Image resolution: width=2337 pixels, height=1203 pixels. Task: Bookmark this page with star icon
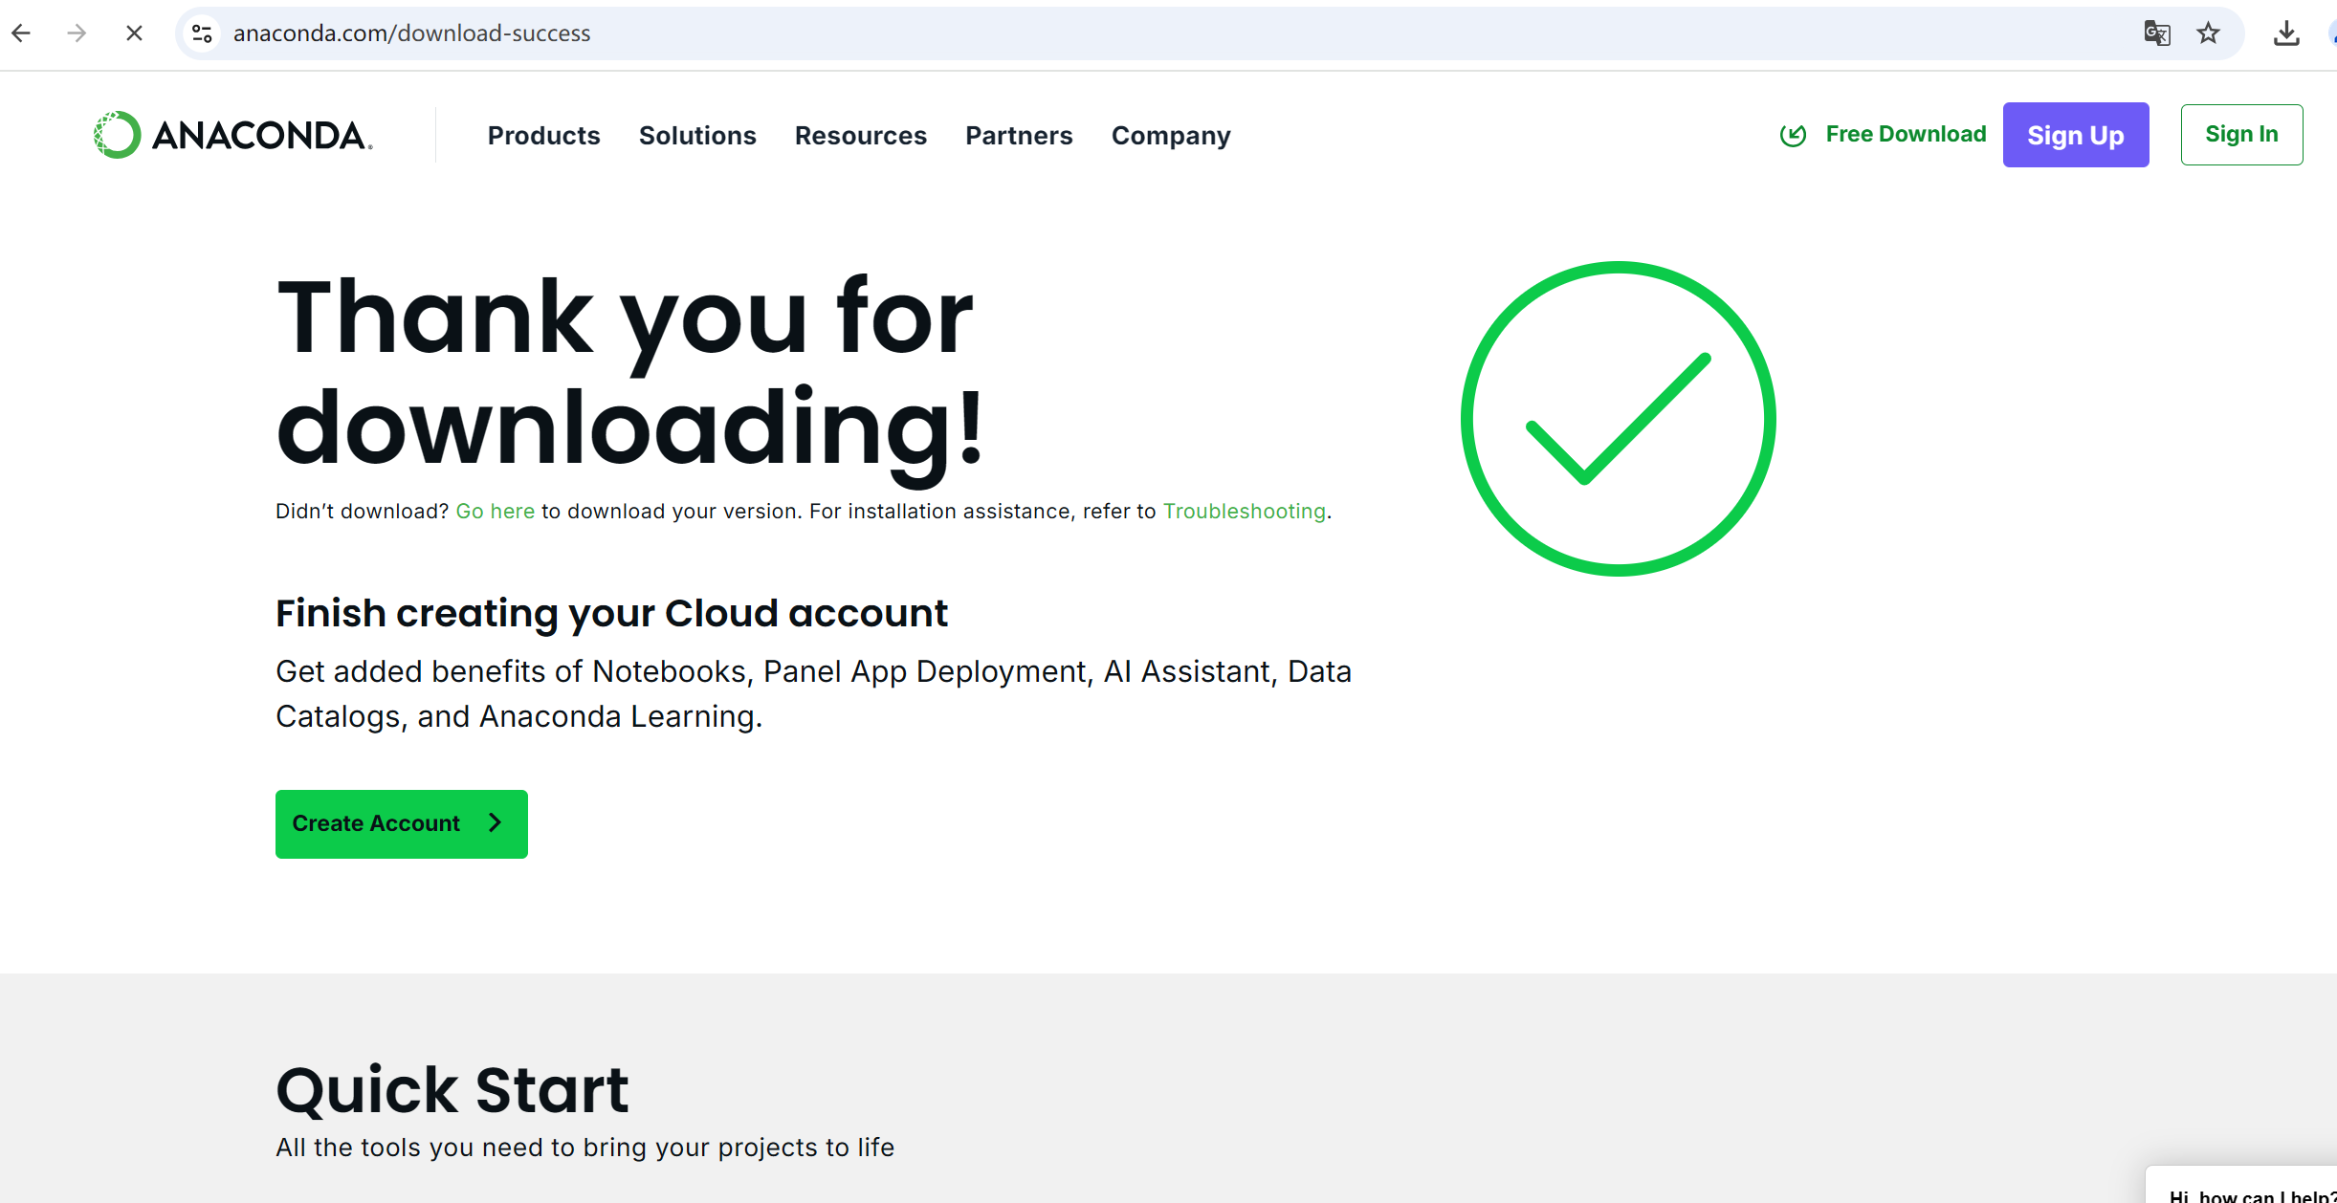click(2208, 33)
